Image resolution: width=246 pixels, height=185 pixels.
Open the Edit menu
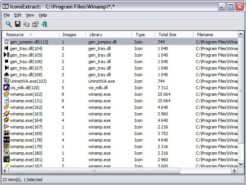coord(18,15)
